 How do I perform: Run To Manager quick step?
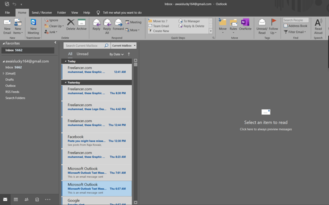tap(189, 21)
